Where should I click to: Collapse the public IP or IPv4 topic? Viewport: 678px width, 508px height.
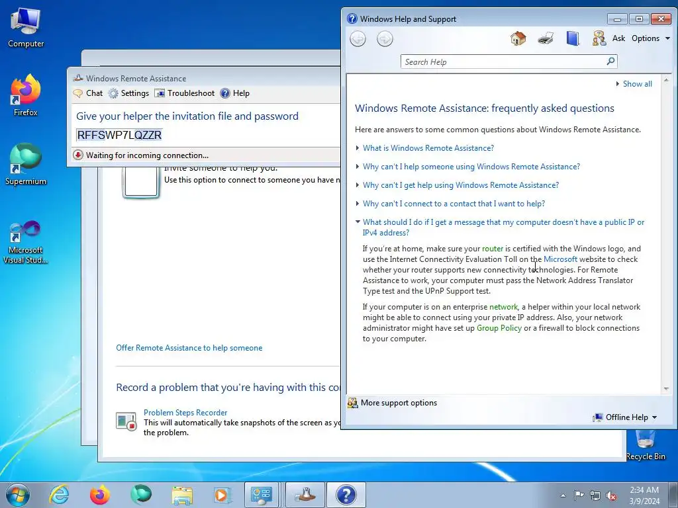point(503,228)
